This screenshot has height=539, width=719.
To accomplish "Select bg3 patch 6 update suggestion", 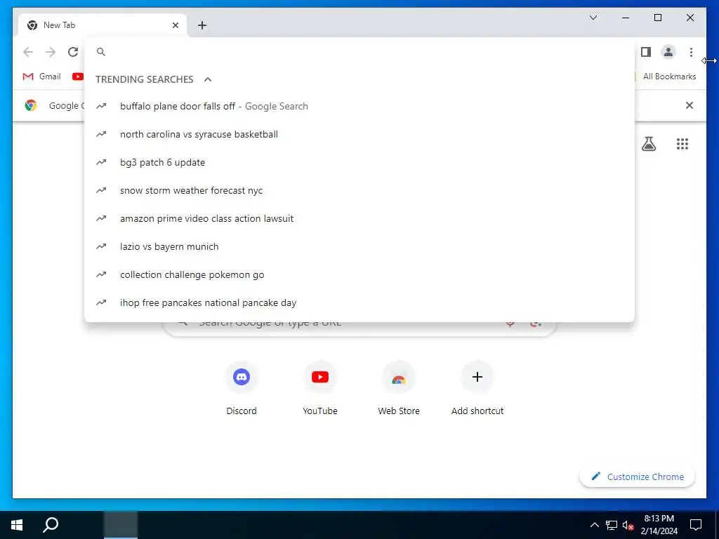I will click(x=359, y=162).
